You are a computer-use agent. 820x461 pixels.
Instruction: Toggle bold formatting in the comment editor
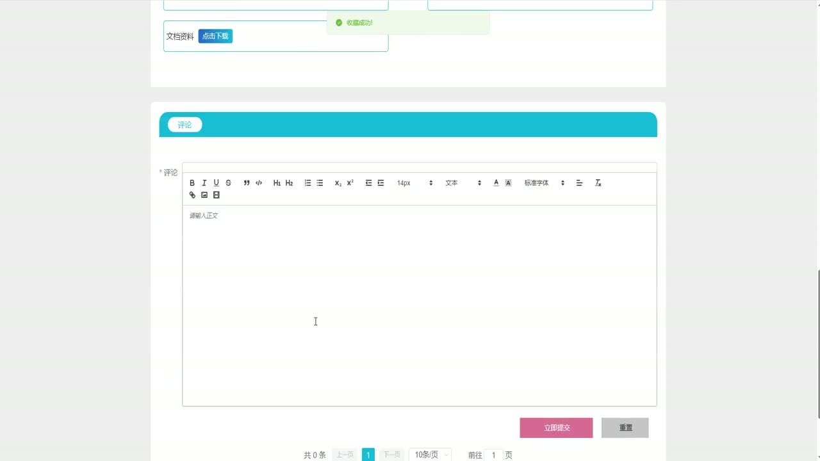[x=192, y=183]
